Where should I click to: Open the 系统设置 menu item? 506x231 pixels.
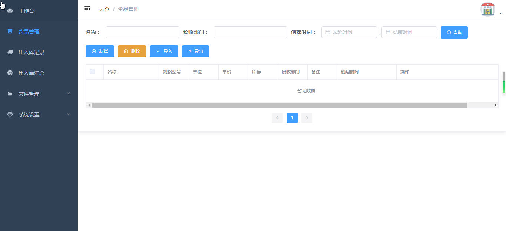tap(39, 115)
